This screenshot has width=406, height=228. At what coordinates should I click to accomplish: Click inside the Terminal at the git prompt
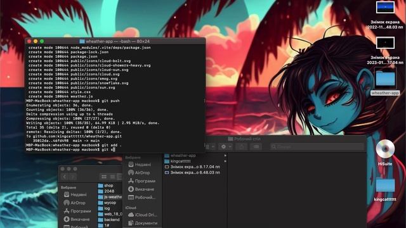click(114, 149)
